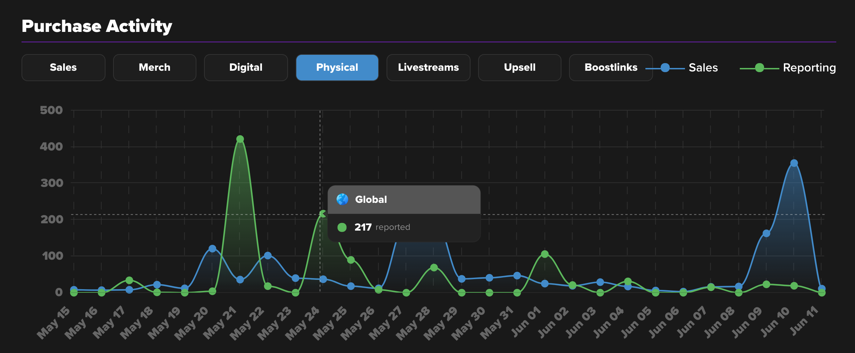Switch to the Sales tab
This screenshot has width=855, height=353.
coord(63,67)
